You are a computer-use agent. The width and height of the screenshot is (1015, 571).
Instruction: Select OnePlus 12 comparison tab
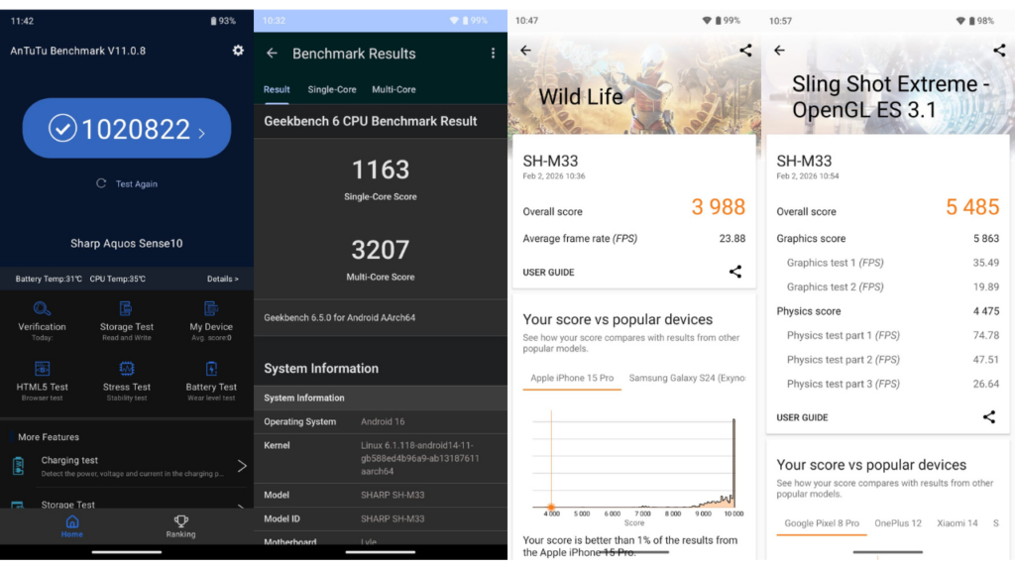[897, 523]
